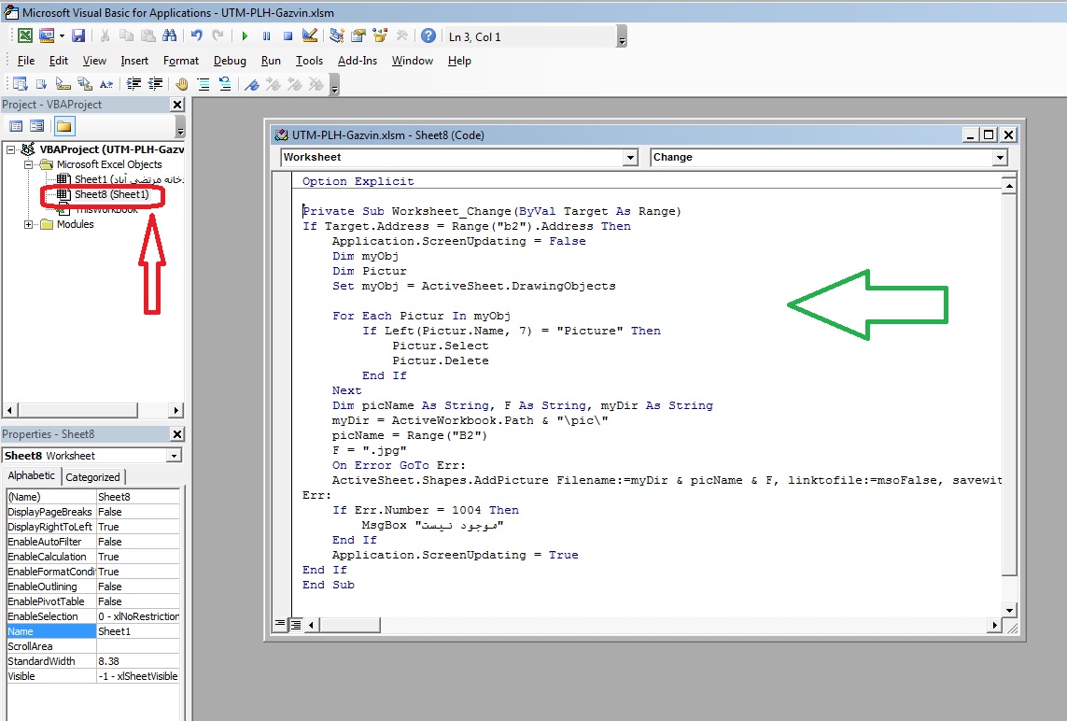Open Standard toolbar options arrow
The height and width of the screenshot is (721, 1067).
click(x=622, y=36)
